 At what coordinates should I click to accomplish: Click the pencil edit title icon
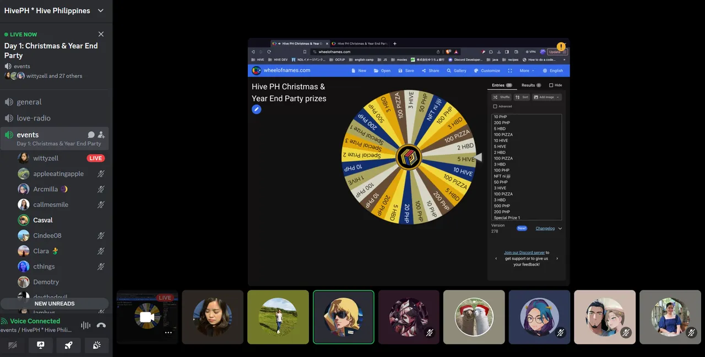[257, 109]
